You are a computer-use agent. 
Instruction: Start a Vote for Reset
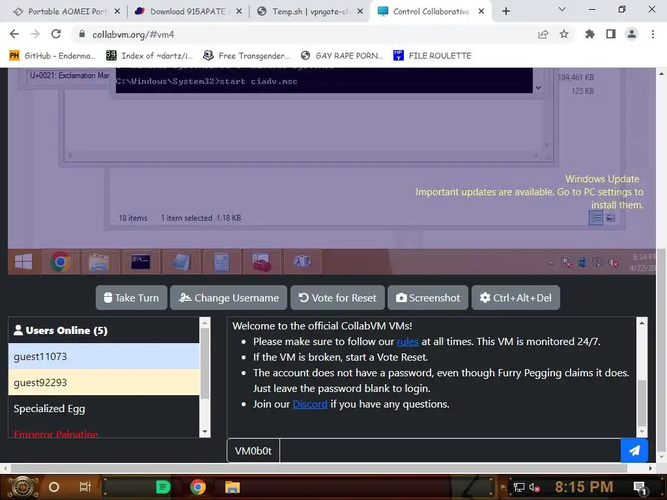point(338,298)
